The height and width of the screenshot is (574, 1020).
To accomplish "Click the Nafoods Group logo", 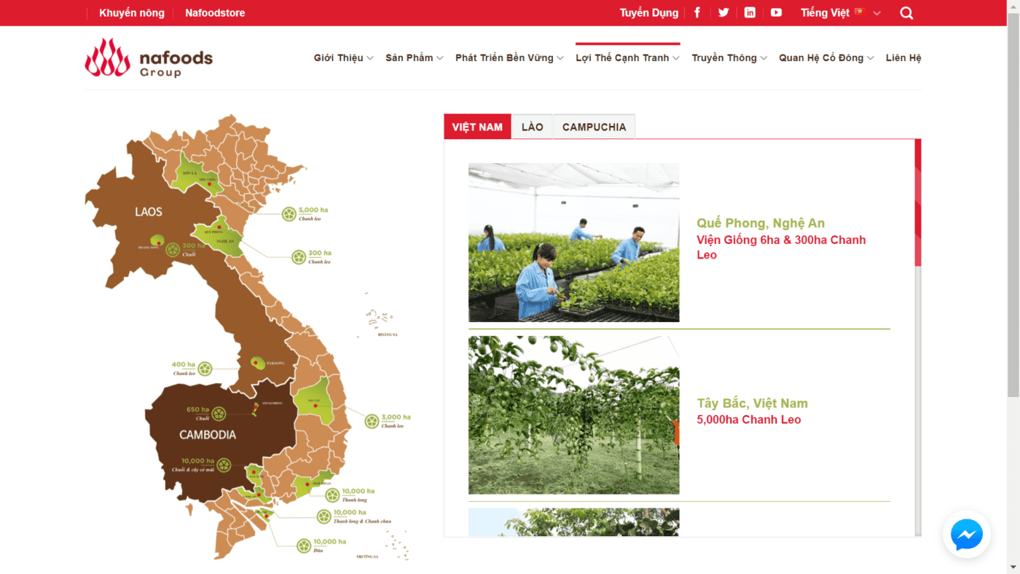I will 149,58.
